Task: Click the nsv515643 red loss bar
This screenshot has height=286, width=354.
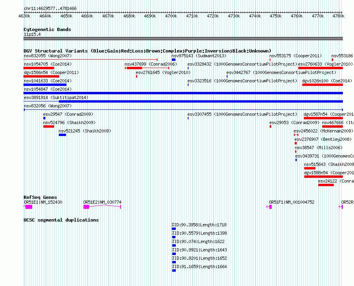Action: point(310,168)
